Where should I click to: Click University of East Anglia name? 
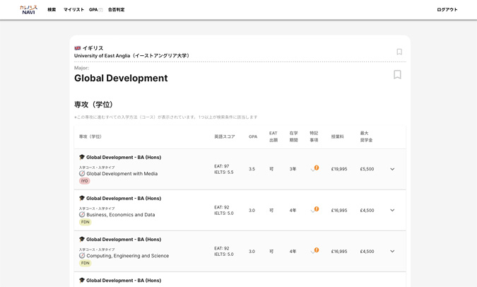coord(132,56)
